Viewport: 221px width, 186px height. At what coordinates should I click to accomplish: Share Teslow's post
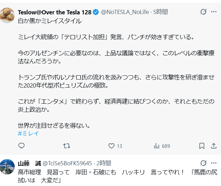213,146
